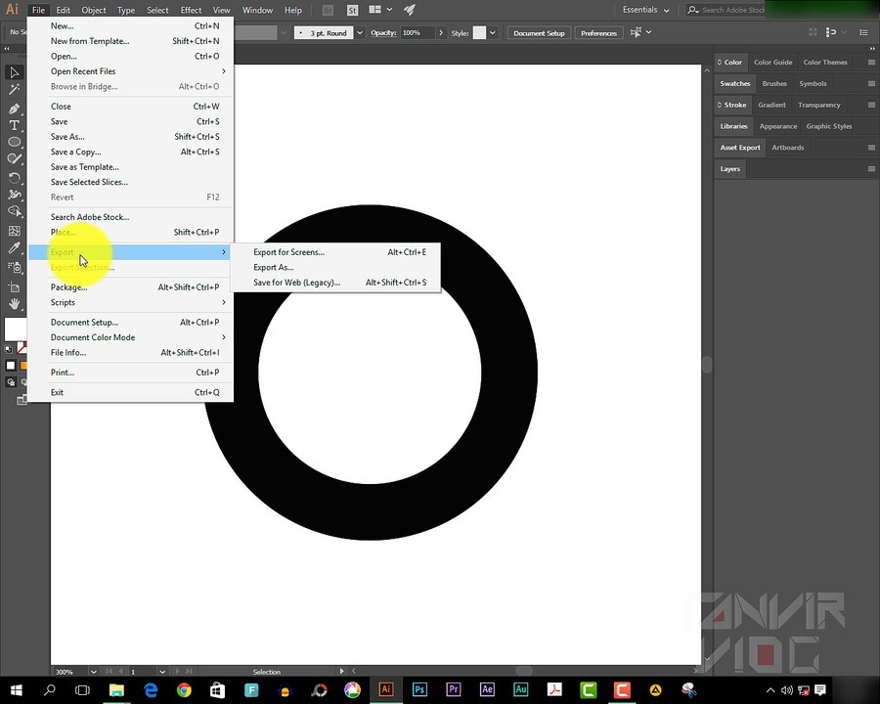The height and width of the screenshot is (704, 880).
Task: Click the GPU performance rocket icon
Action: (x=410, y=10)
